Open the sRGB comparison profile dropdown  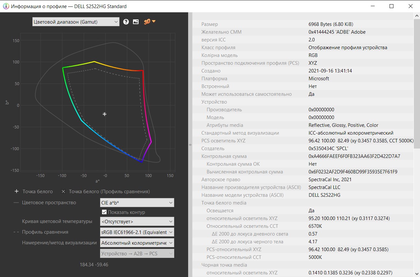click(137, 232)
